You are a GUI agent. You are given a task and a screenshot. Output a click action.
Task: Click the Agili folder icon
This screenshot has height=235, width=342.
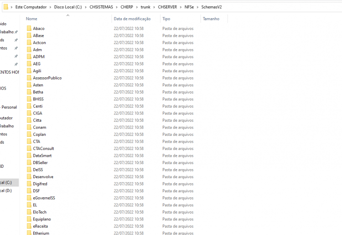[29, 70]
